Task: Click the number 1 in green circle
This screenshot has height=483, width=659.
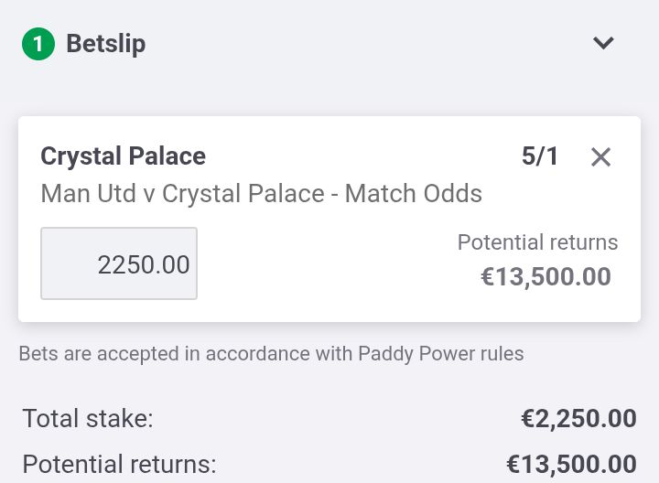Action: point(38,43)
